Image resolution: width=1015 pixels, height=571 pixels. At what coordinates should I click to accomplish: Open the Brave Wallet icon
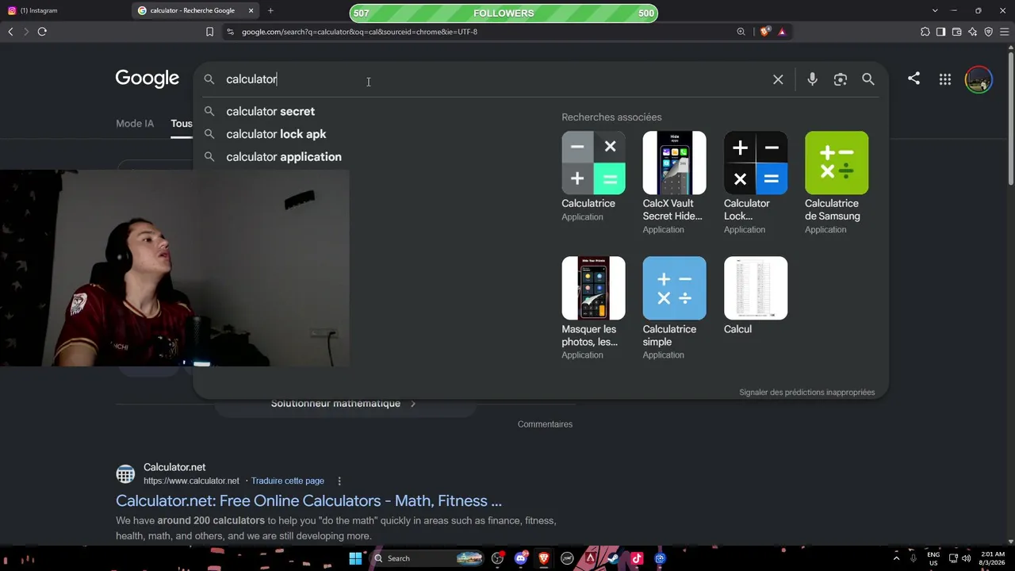pyautogui.click(x=956, y=32)
